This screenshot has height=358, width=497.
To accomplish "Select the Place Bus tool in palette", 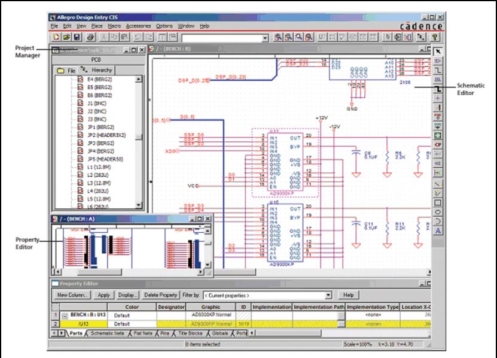I will [x=438, y=89].
